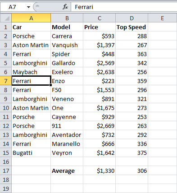Screen dimensions: 177x193
Task: Select row 7 header
Action: coord(6,81)
